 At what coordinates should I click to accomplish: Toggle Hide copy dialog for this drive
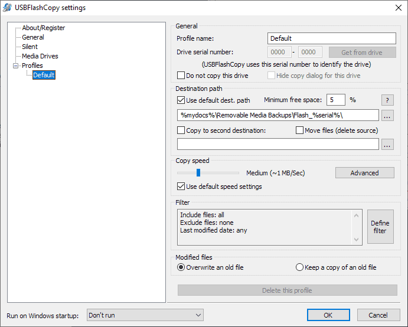click(x=271, y=76)
